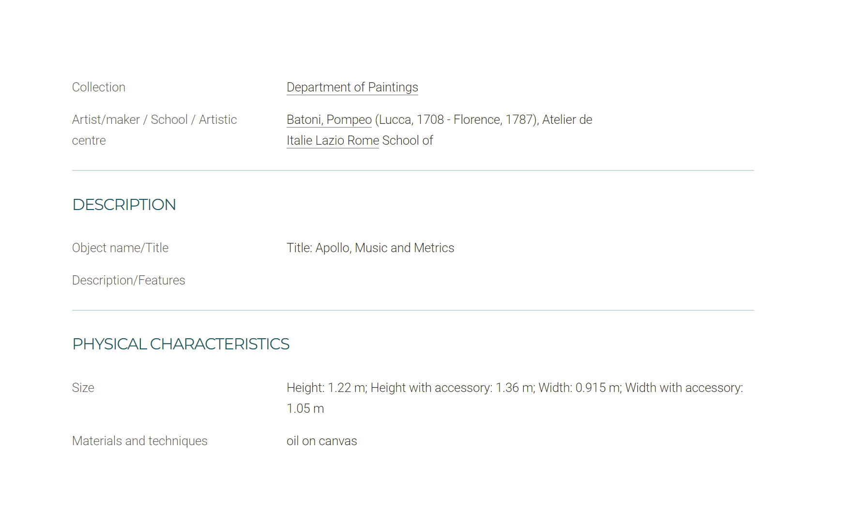This screenshot has width=850, height=526.
Task: Click the Height 1.22 m dimensions text
Action: 327,388
